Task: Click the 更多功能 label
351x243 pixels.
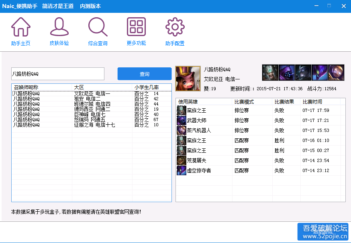Action: click(136, 43)
